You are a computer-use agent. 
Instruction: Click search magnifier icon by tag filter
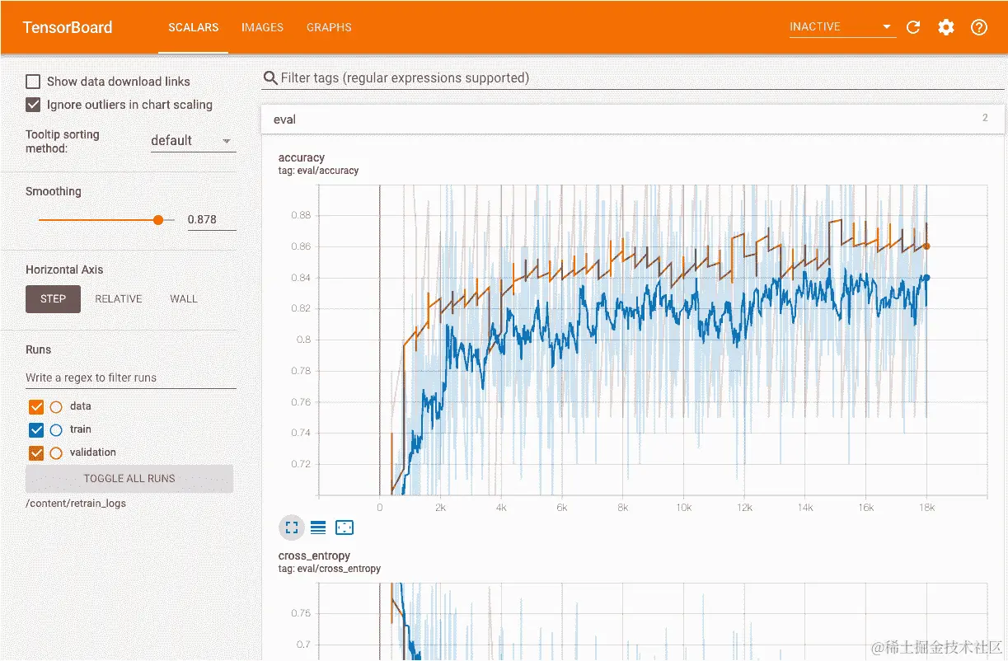click(270, 78)
